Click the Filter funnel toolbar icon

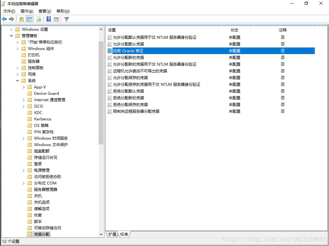coord(66,19)
